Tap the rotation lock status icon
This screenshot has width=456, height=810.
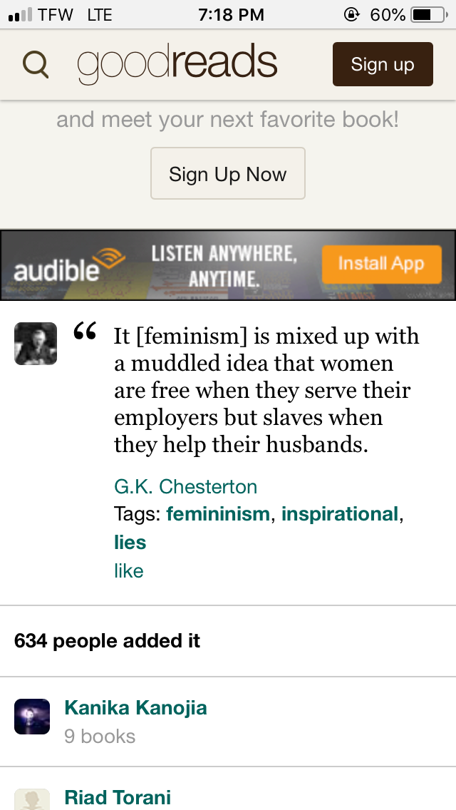click(351, 14)
